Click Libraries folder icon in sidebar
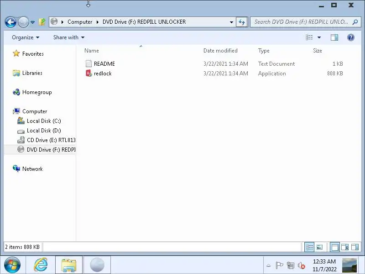The width and height of the screenshot is (365, 274). (16, 73)
